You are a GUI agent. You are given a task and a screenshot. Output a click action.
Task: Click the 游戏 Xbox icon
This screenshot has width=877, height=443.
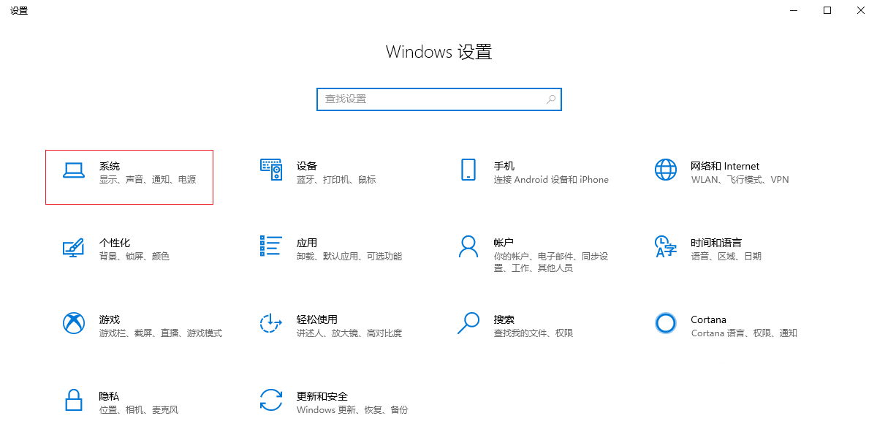(x=73, y=323)
